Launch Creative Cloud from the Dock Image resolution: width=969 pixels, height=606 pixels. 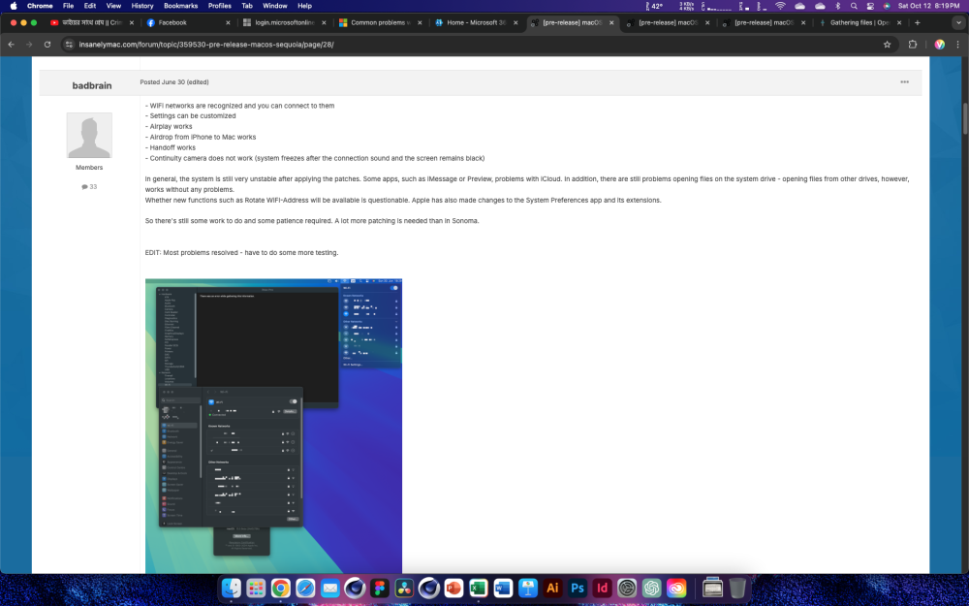(676, 588)
